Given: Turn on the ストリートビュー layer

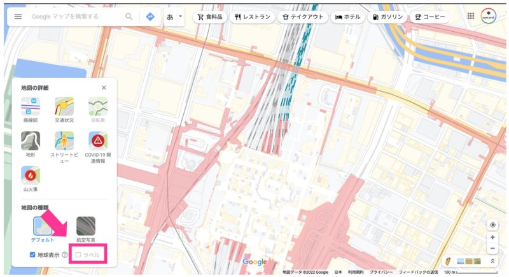Looking at the screenshot, I should 64,141.
